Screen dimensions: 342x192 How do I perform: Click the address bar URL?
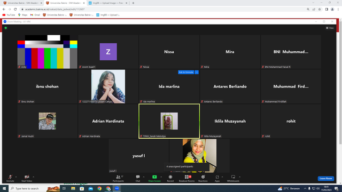[55, 10]
